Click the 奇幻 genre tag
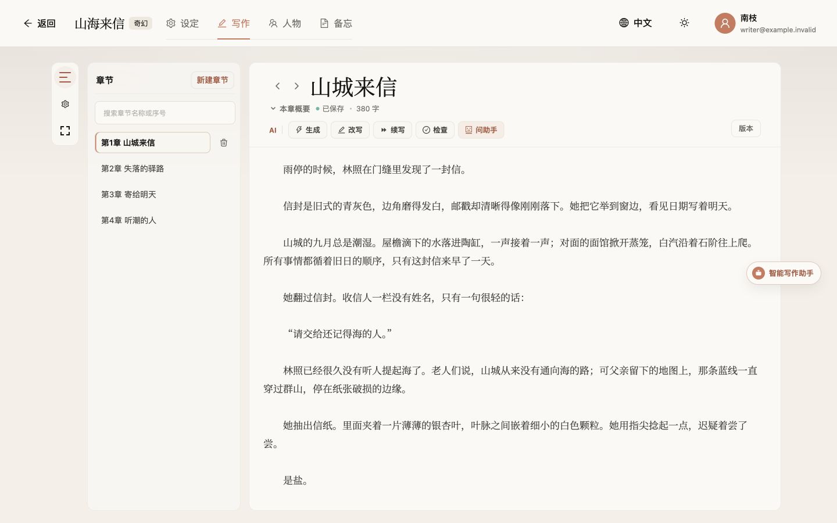Screen dimensions: 837x523 [x=141, y=23]
